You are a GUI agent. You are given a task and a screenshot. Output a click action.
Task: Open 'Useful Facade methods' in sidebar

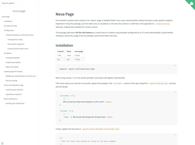click(x=14, y=90)
